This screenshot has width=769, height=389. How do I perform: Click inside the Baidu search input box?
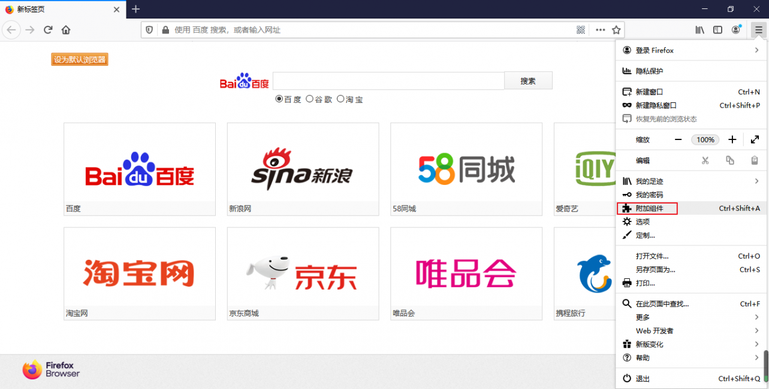388,81
